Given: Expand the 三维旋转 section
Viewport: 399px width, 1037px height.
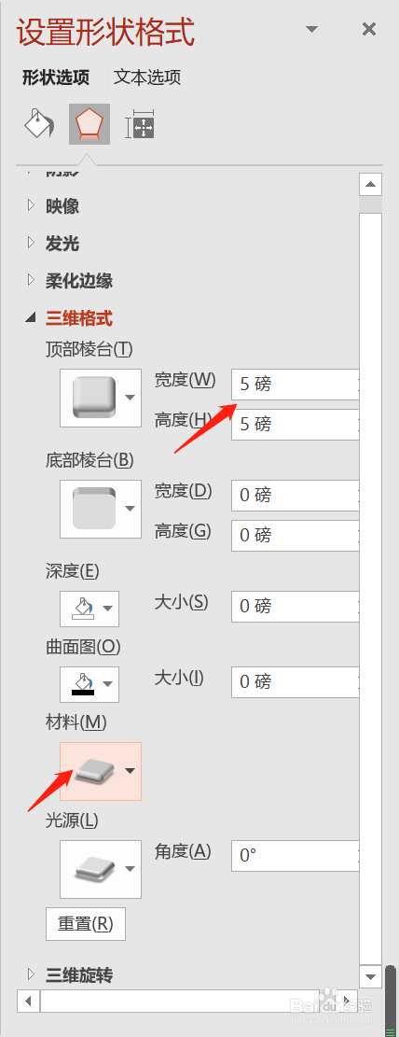Looking at the screenshot, I should 69,974.
